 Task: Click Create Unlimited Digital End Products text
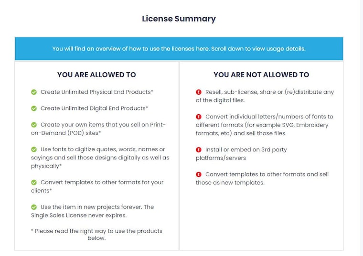coord(94,108)
